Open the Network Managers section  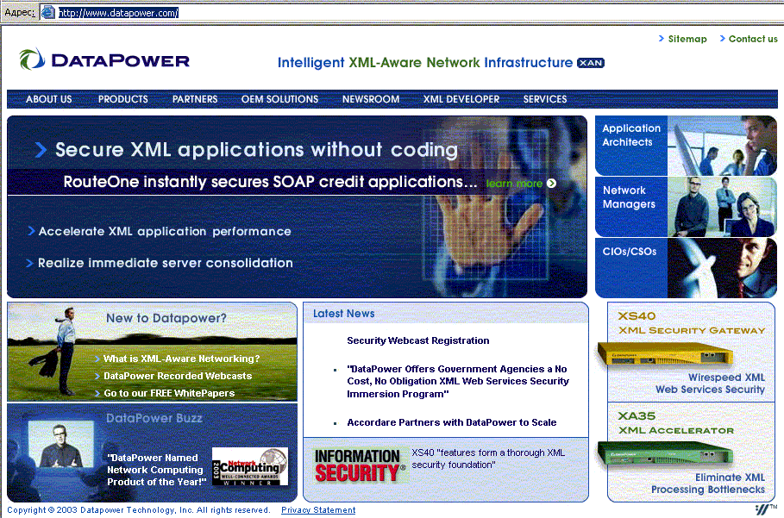686,207
